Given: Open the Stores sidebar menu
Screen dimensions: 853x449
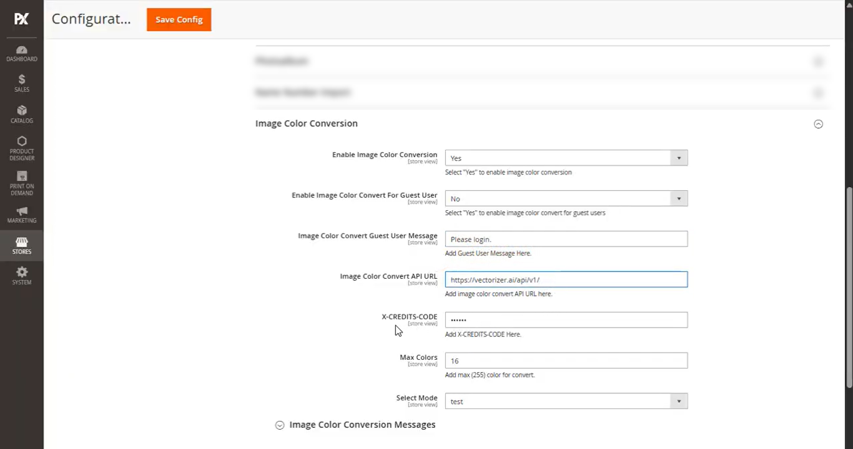Looking at the screenshot, I should click(21, 246).
